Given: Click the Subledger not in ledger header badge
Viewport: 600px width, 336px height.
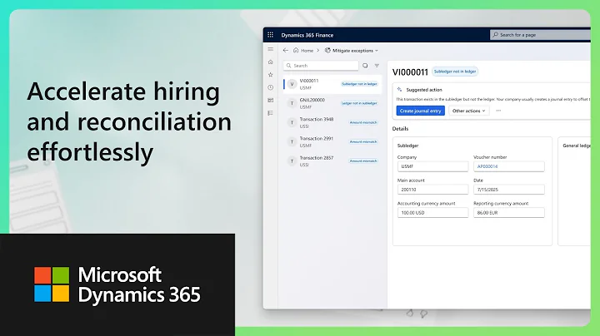Looking at the screenshot, I should pos(455,72).
